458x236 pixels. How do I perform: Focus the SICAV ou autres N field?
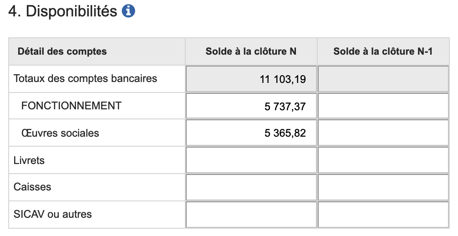(x=251, y=214)
